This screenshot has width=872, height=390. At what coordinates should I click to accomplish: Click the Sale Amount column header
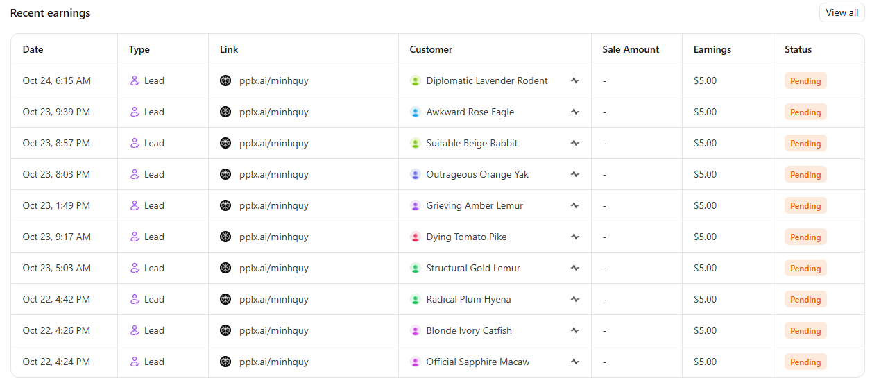pos(631,49)
